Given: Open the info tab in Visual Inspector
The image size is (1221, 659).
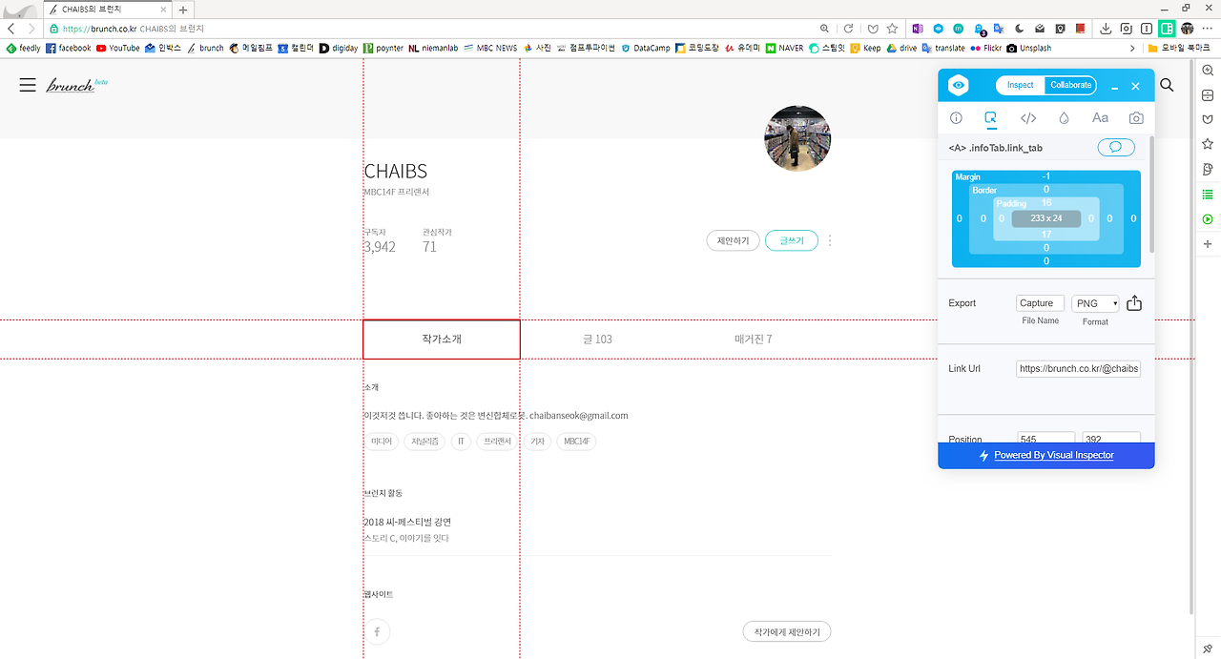Looking at the screenshot, I should pyautogui.click(x=956, y=118).
